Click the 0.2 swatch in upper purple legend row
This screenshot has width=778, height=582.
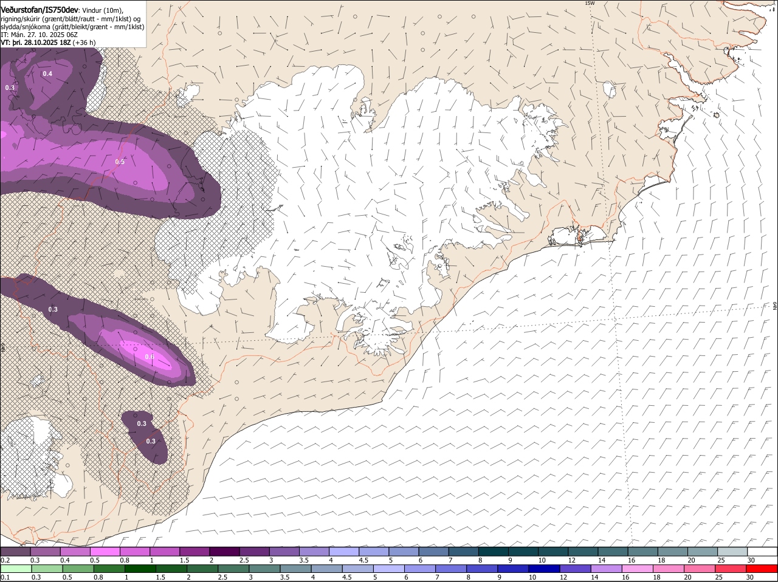point(15,552)
